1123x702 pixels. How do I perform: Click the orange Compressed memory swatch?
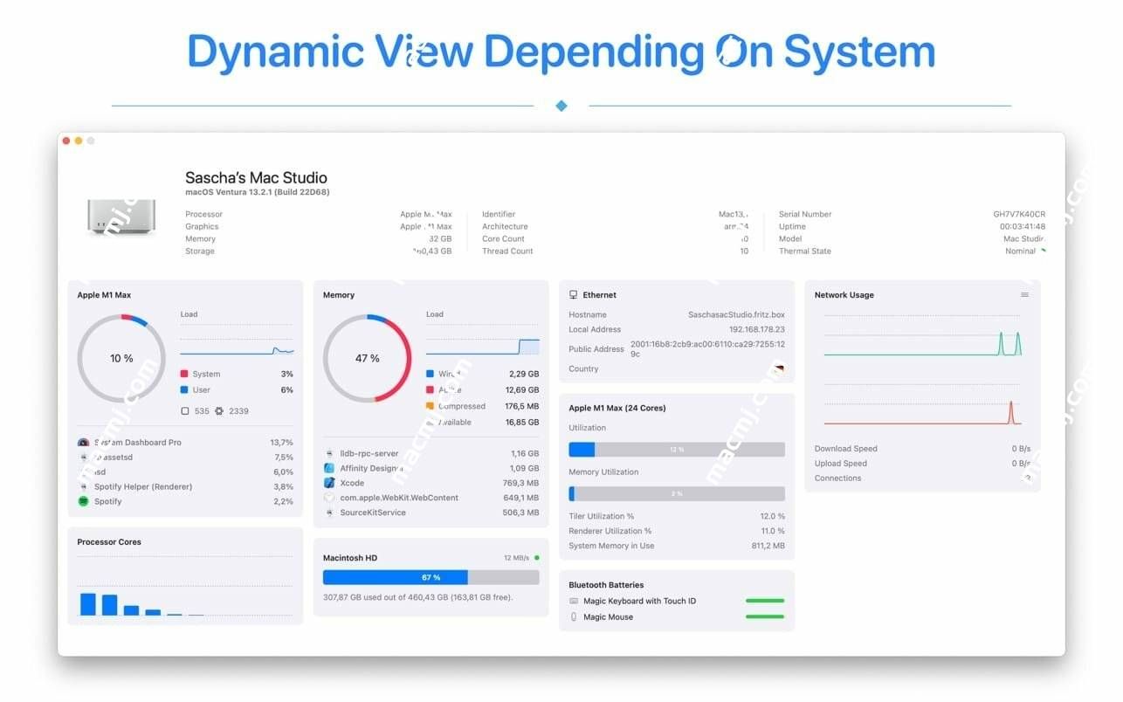430,406
